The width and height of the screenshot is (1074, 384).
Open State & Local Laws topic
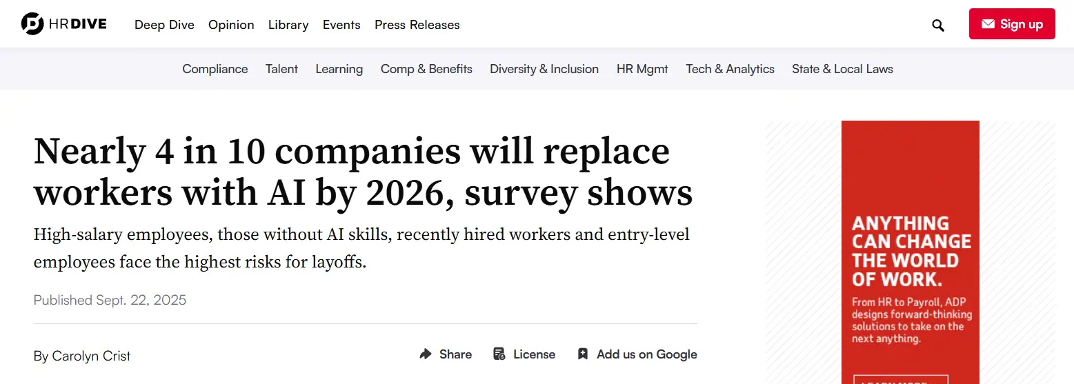click(842, 69)
